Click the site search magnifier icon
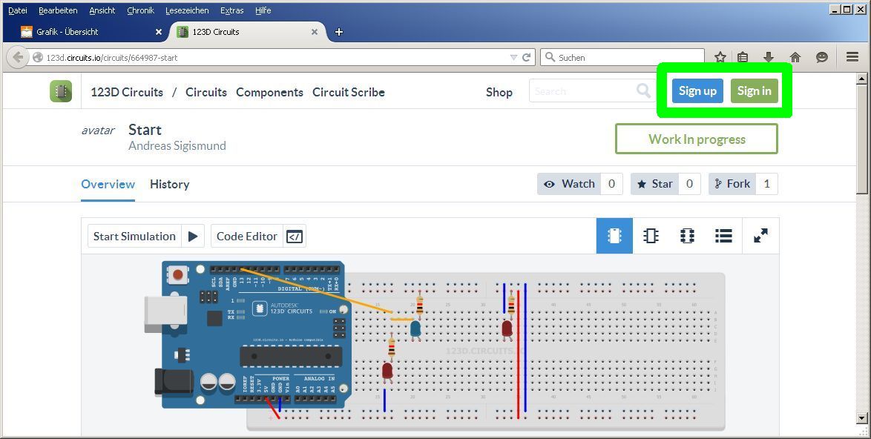The width and height of the screenshot is (871, 439). [x=644, y=90]
